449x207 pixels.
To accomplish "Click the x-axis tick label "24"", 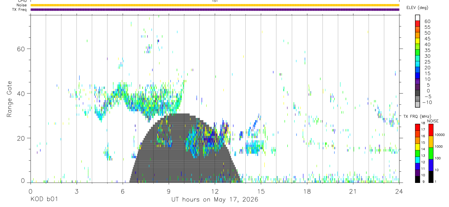I will pyautogui.click(x=399, y=192).
